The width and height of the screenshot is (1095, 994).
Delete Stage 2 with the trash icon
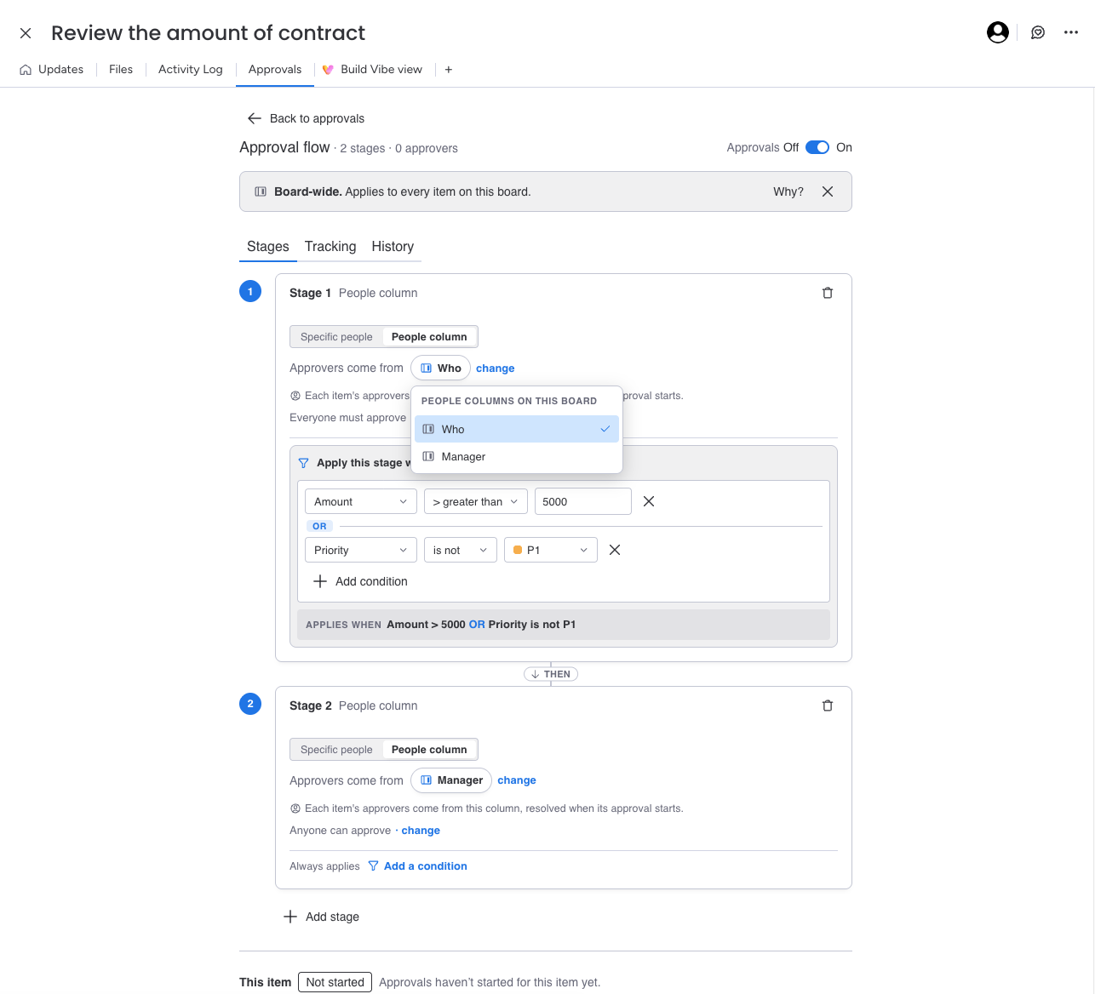828,706
